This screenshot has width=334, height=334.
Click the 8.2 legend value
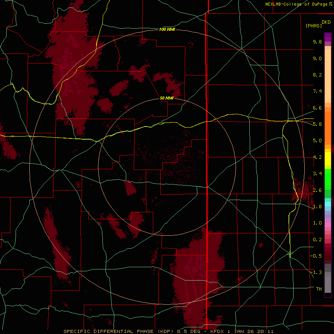(317, 75)
